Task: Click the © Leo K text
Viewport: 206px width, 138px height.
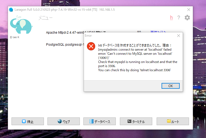Action: [x=15, y=37]
